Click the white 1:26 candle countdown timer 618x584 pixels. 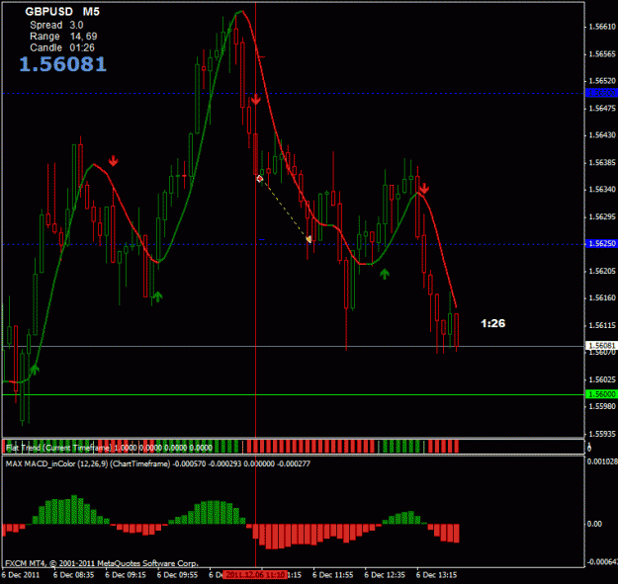click(493, 323)
